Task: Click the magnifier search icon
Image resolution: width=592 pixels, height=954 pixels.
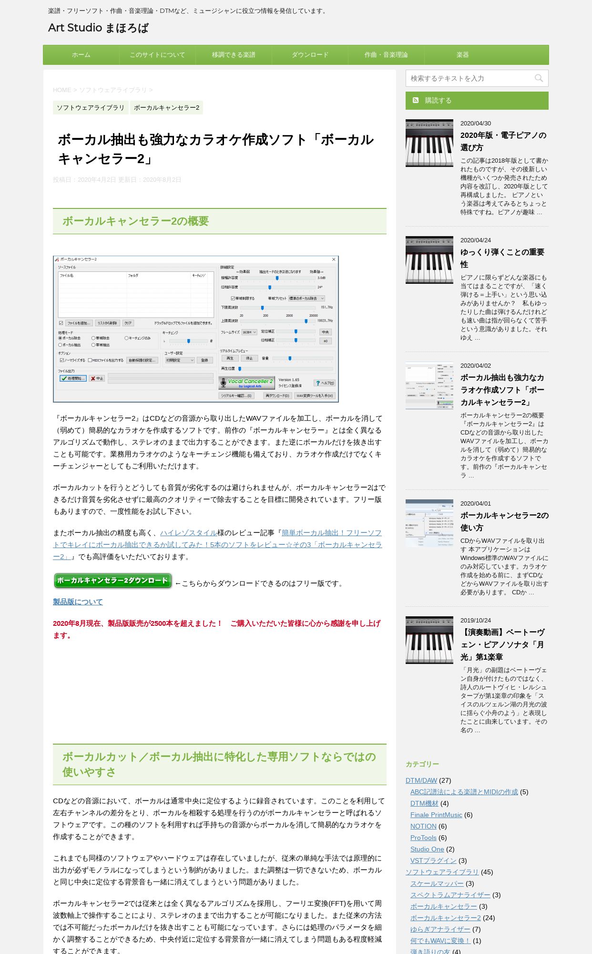Action: point(539,78)
